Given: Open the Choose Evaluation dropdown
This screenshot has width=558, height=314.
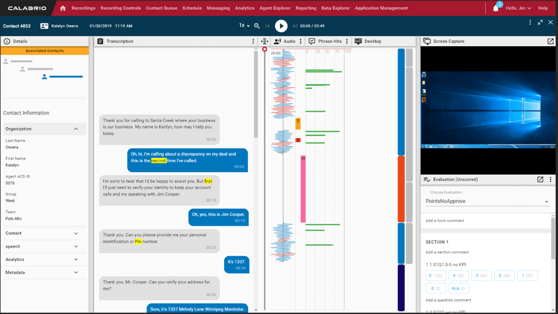Looking at the screenshot, I should click(488, 201).
